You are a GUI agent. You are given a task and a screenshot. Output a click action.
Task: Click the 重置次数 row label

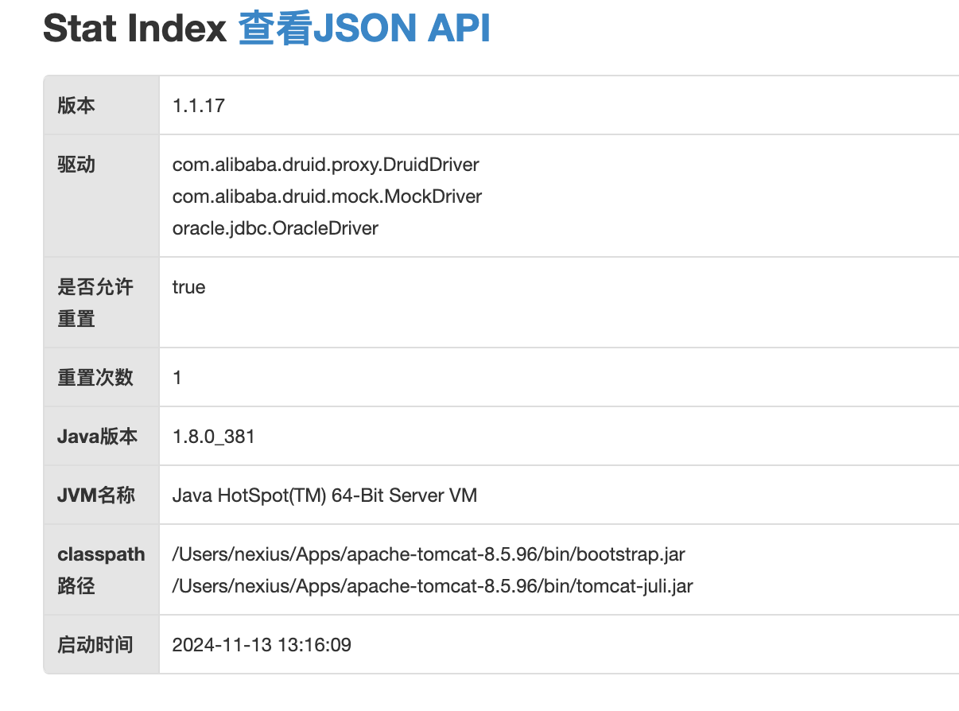click(95, 378)
